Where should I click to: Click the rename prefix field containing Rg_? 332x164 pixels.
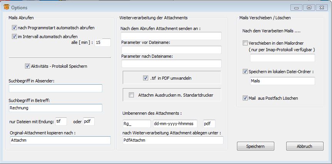coord(136,124)
